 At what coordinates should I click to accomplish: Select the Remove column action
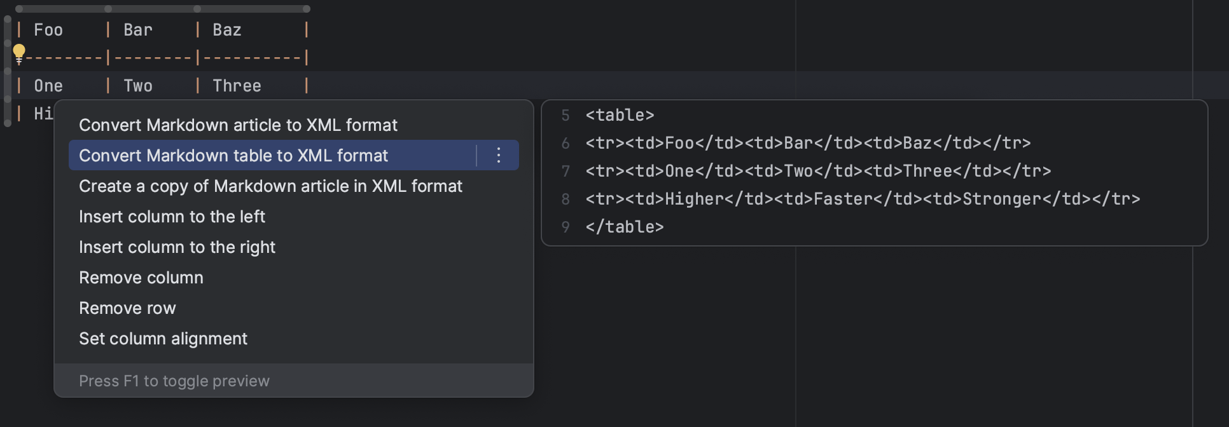141,278
